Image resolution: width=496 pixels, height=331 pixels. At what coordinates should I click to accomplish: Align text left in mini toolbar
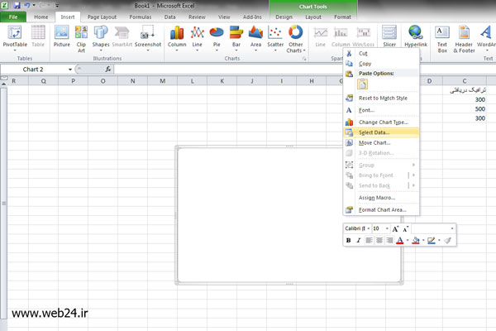pyautogui.click(x=369, y=241)
